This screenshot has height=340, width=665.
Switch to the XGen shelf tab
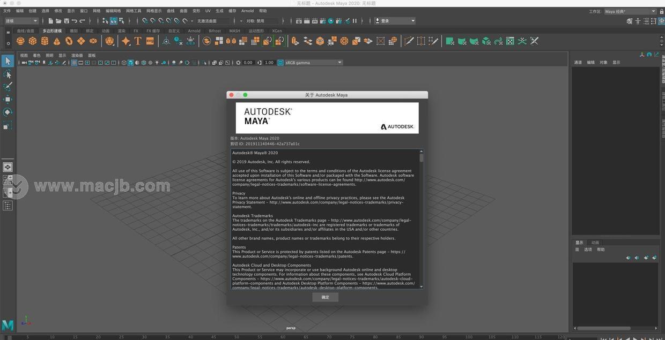click(277, 31)
